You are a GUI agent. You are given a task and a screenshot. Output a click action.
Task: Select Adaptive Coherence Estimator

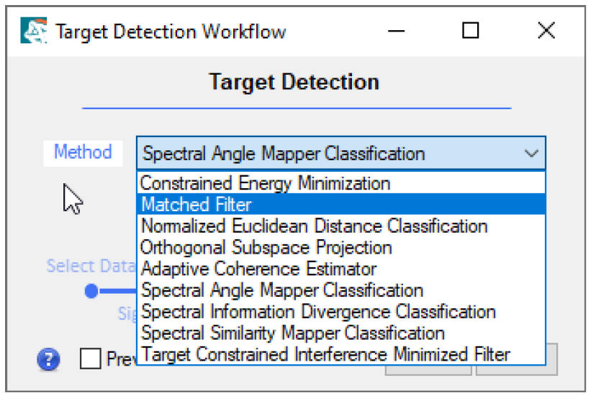[258, 269]
